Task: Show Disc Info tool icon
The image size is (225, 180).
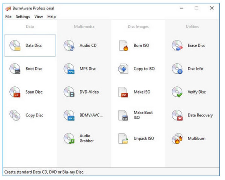Action: click(x=177, y=69)
